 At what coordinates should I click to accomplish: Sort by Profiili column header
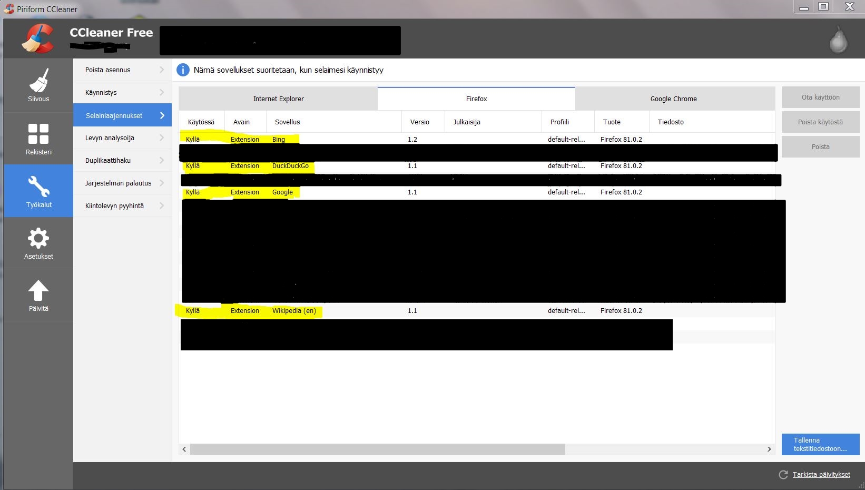click(568, 122)
